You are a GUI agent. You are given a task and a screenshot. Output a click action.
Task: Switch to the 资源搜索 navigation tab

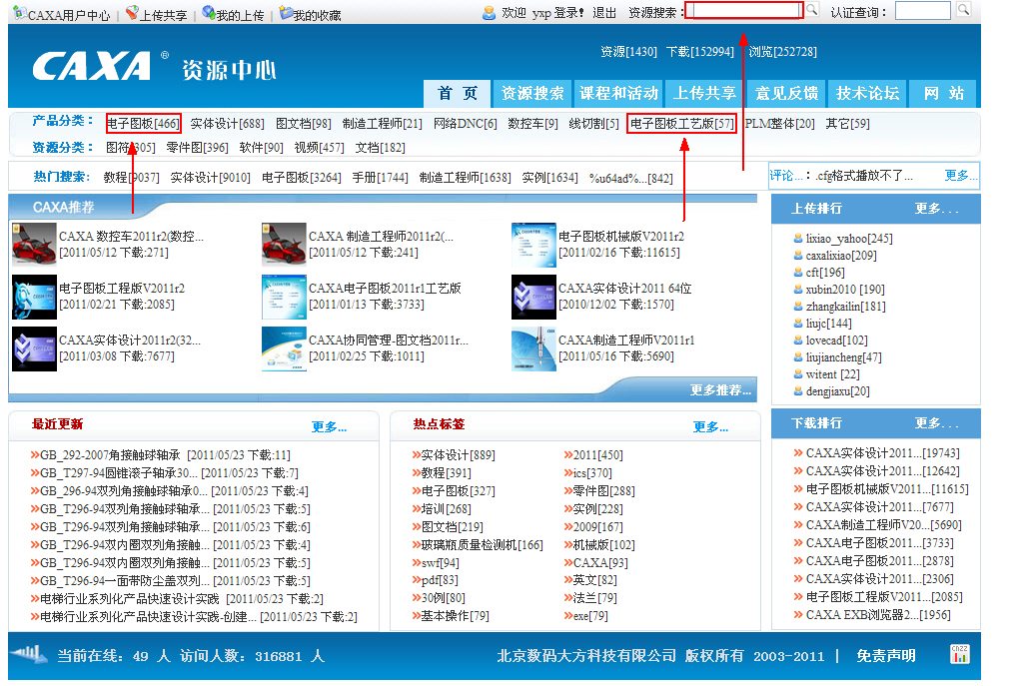point(532,93)
